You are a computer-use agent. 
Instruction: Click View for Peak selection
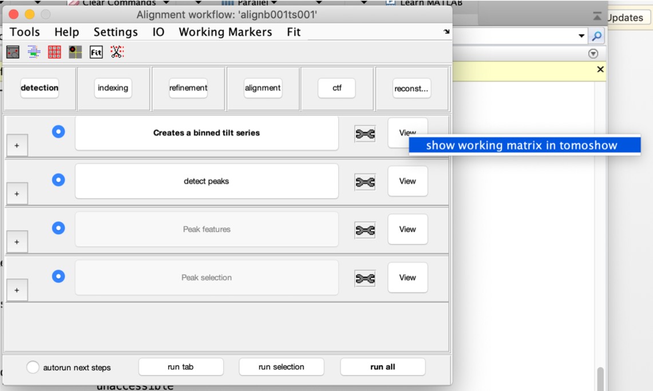(407, 278)
